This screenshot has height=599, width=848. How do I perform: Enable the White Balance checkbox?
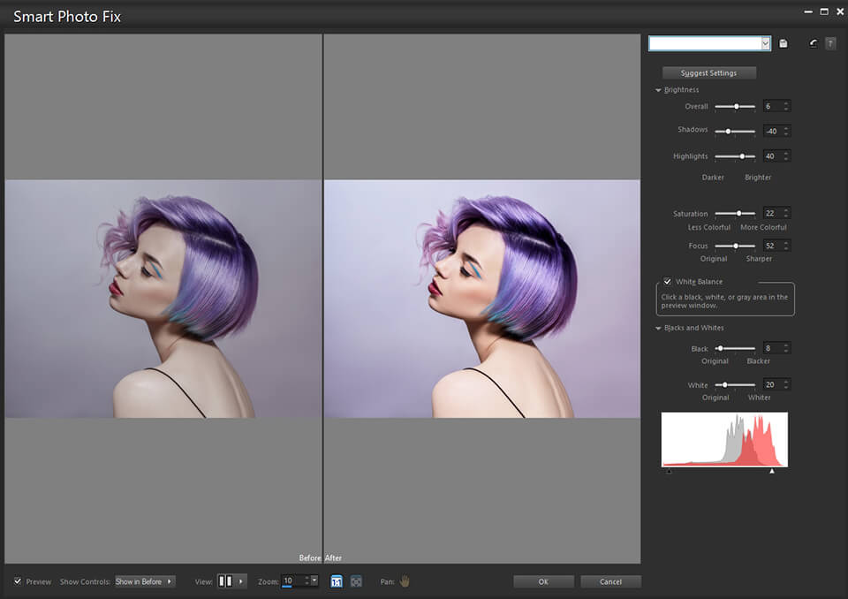668,281
